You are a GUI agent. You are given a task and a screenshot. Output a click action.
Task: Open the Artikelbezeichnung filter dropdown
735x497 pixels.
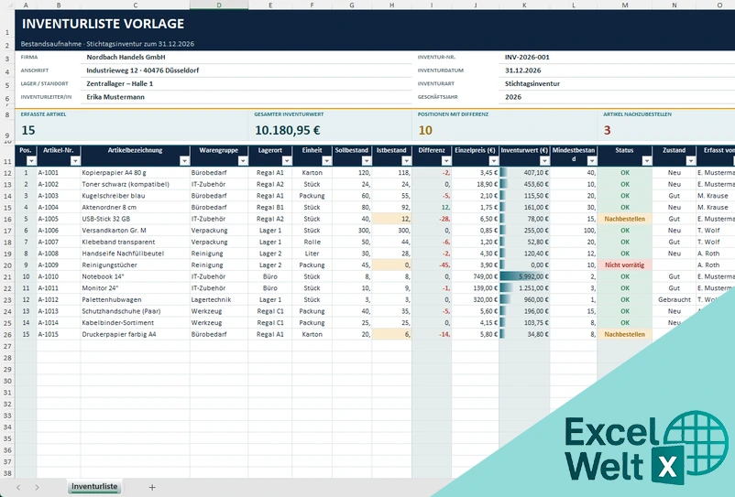coord(184,161)
